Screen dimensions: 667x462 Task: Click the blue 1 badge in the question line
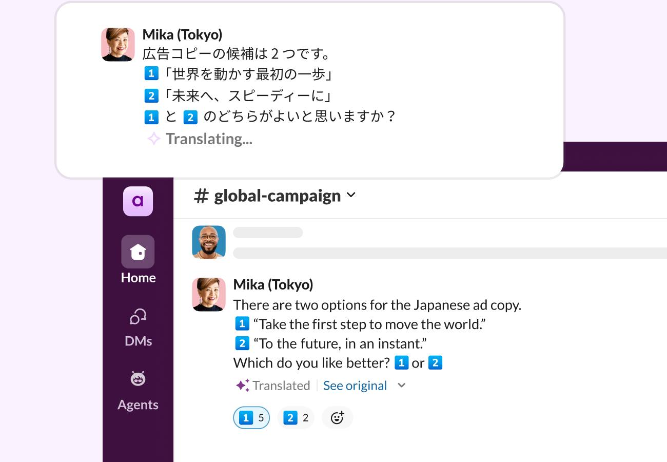(x=402, y=362)
